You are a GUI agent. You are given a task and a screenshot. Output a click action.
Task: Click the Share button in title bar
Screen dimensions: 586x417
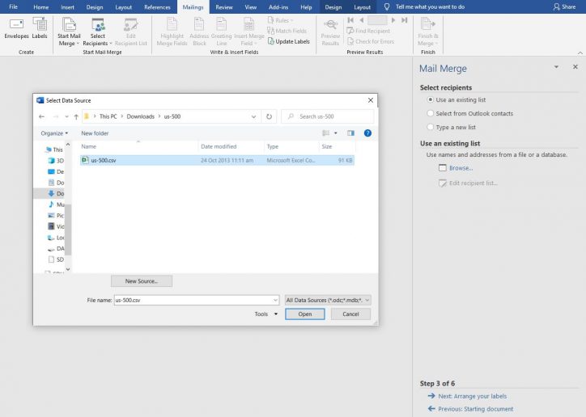click(x=565, y=6)
